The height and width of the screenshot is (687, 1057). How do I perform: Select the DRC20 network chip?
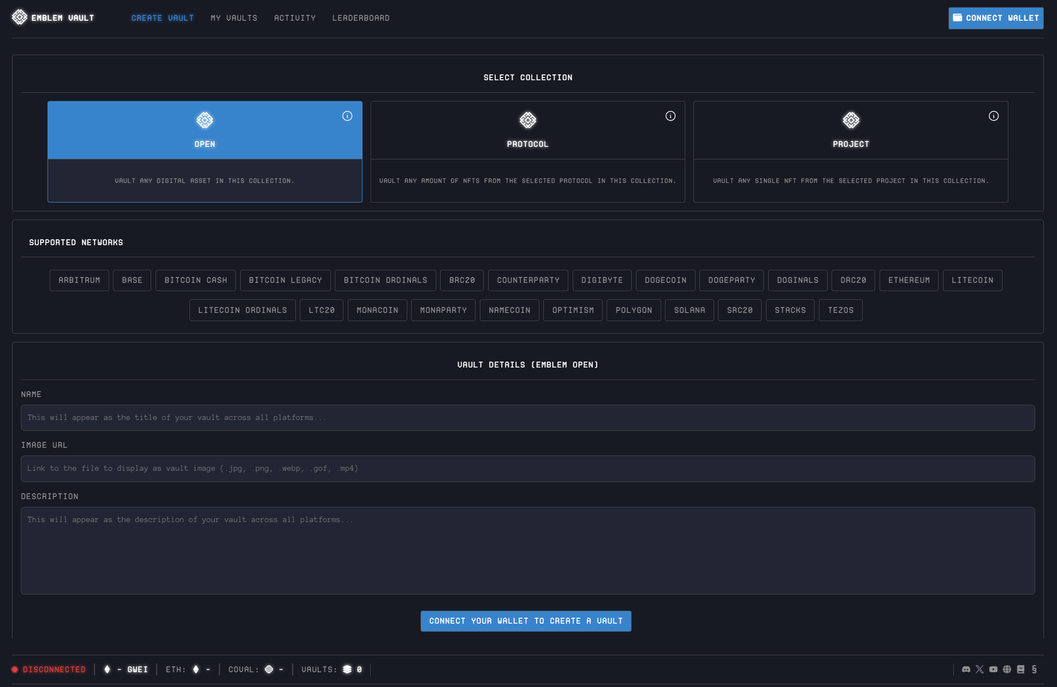pos(853,280)
